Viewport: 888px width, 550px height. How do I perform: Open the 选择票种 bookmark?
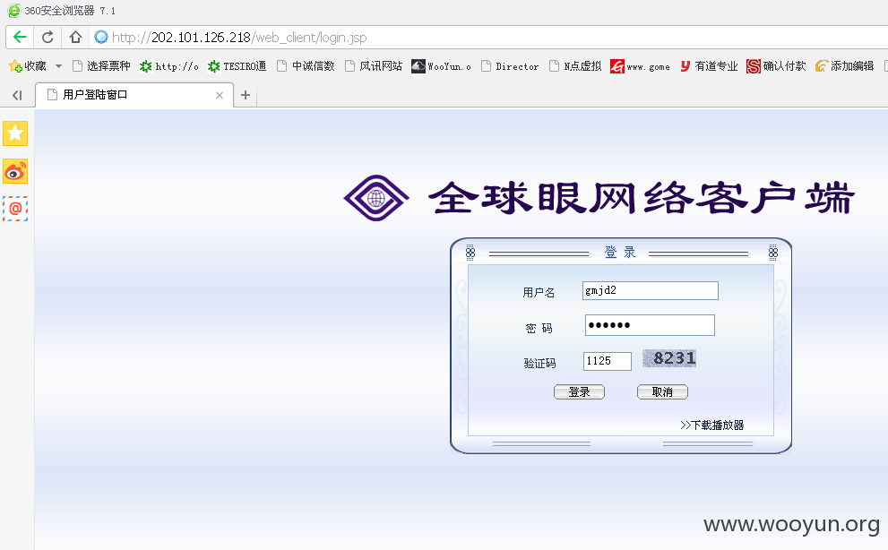coord(101,66)
